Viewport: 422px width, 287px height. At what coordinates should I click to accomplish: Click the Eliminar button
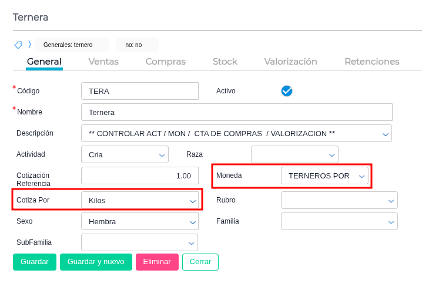(157, 262)
